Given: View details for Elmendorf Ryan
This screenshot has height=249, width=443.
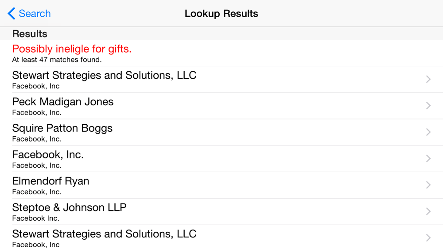Looking at the screenshot, I should (x=51, y=181).
